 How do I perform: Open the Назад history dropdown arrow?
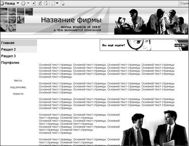(x=18, y=3)
